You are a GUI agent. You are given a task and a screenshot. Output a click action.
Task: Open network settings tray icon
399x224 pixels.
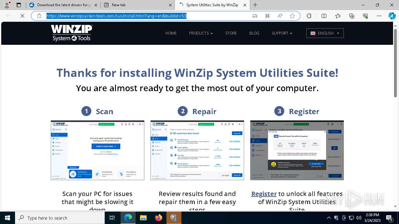[x=351, y=218]
